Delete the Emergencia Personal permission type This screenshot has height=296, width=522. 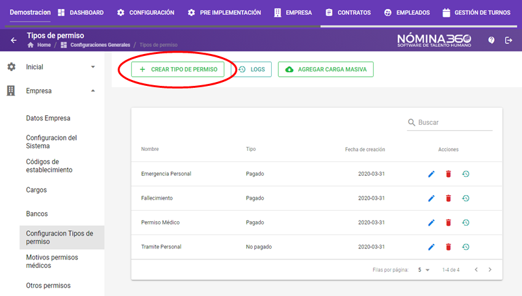point(449,174)
